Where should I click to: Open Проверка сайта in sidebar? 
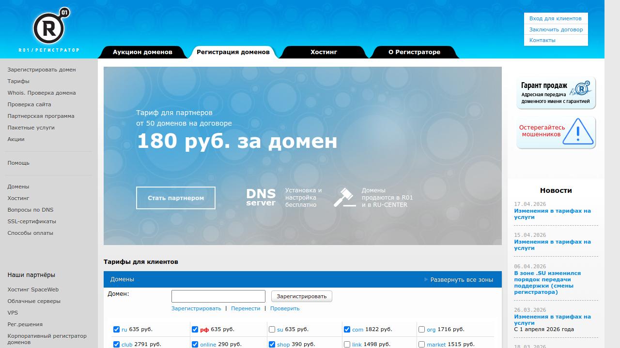pos(29,104)
